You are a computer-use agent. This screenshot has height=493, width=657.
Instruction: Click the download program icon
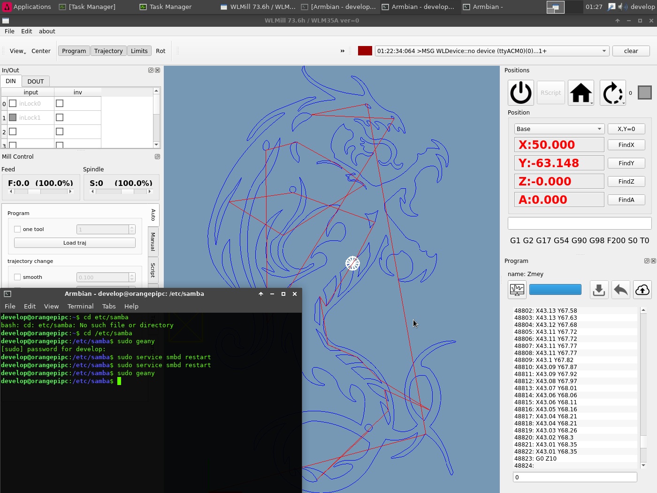(x=598, y=290)
